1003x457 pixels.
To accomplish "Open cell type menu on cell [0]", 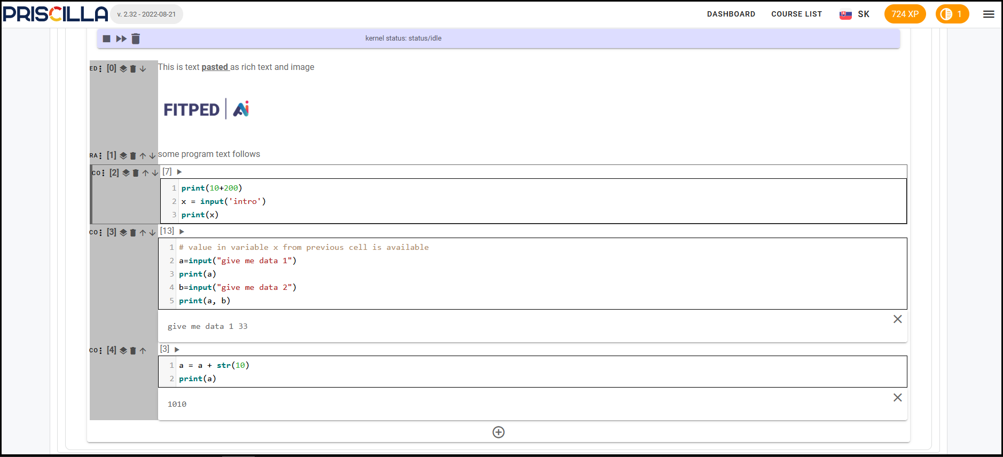I will 100,69.
